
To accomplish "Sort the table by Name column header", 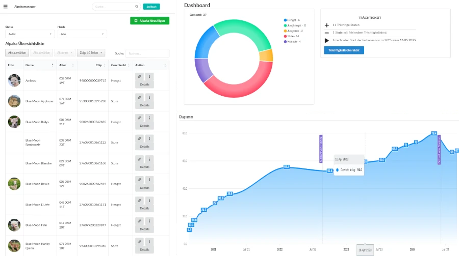I will (38, 65).
